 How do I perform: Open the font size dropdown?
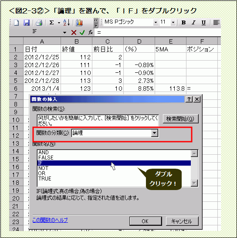pyautogui.click(x=173, y=23)
